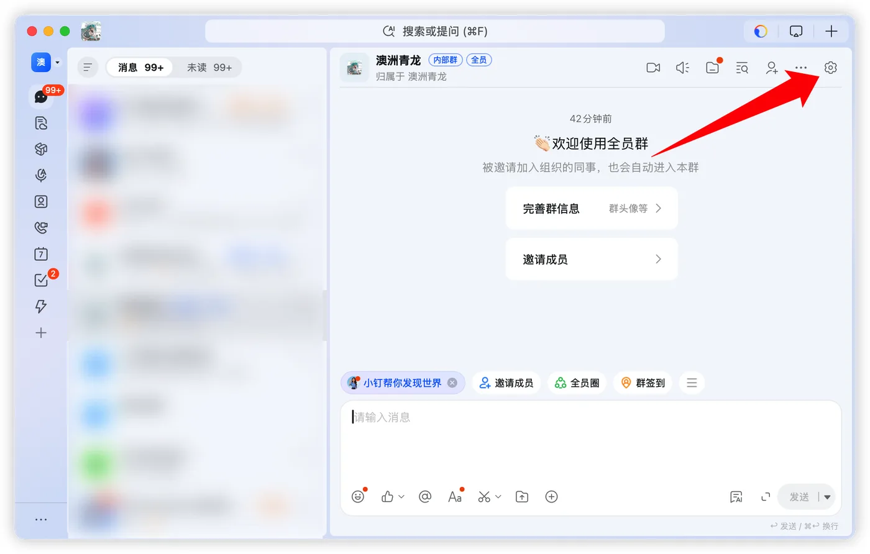Click the plus button in the title bar
Viewport: 870px width, 554px height.
tap(831, 31)
